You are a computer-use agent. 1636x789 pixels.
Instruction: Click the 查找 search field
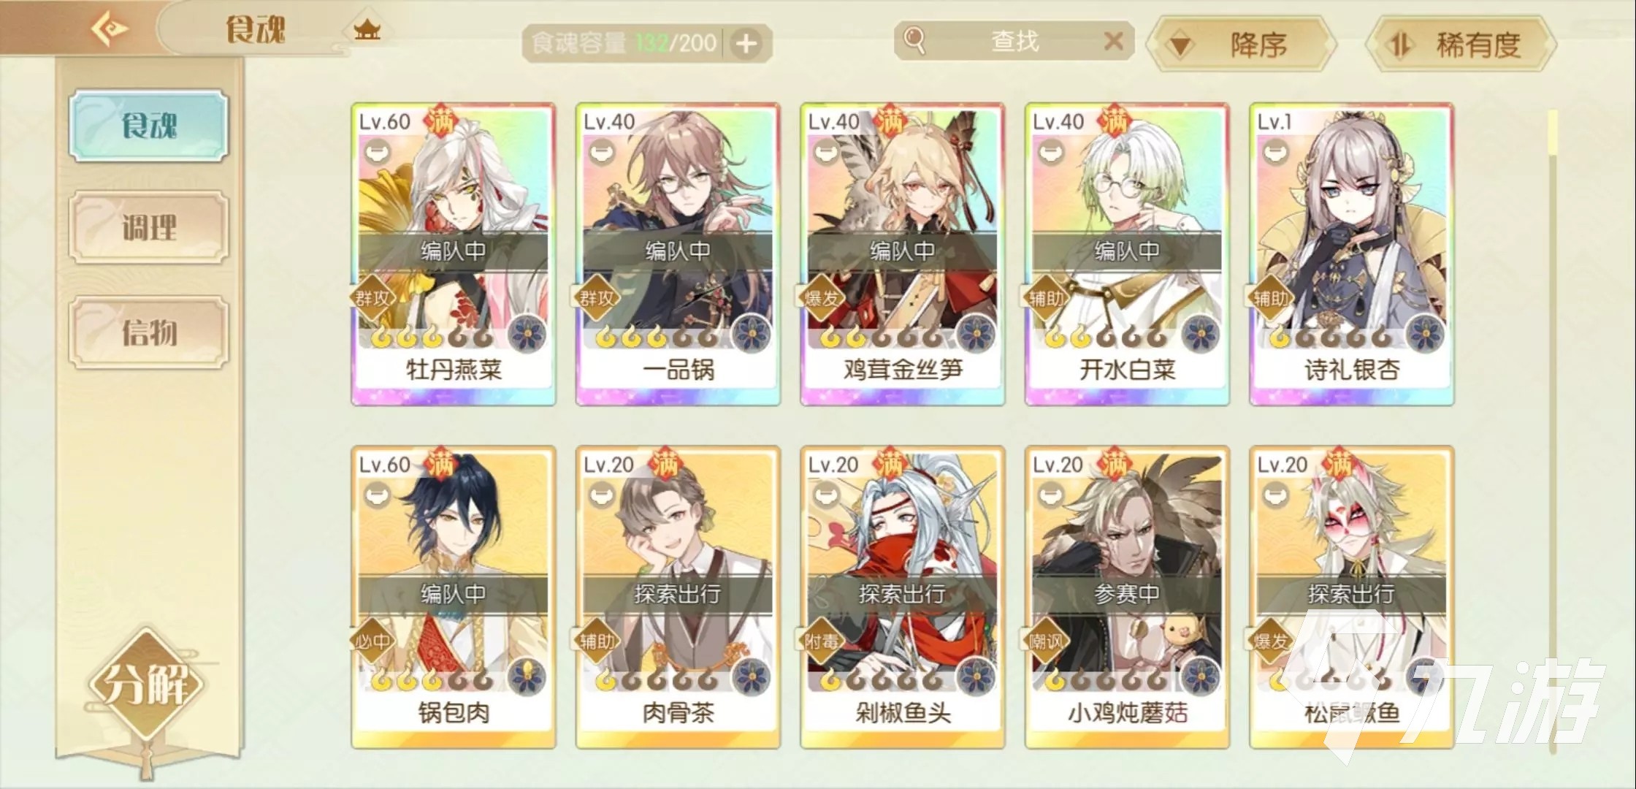pos(1014,41)
